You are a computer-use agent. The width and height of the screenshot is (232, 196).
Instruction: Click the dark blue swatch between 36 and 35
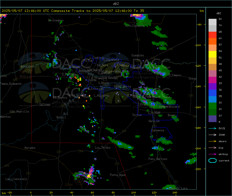point(212,93)
